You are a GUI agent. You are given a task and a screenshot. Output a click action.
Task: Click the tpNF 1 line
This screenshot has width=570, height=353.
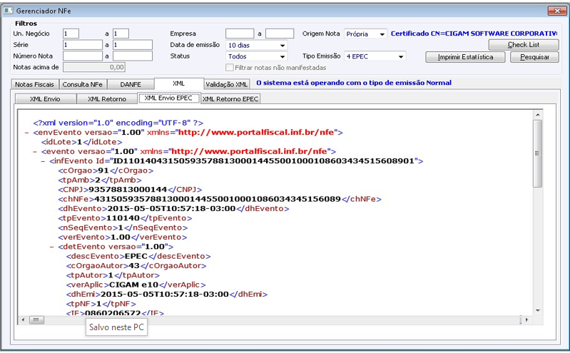tap(101, 304)
